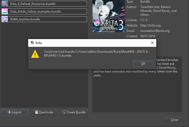Click the RGBA brushes bundle thumbnail icon
189x127 pixels.
coord(5,19)
